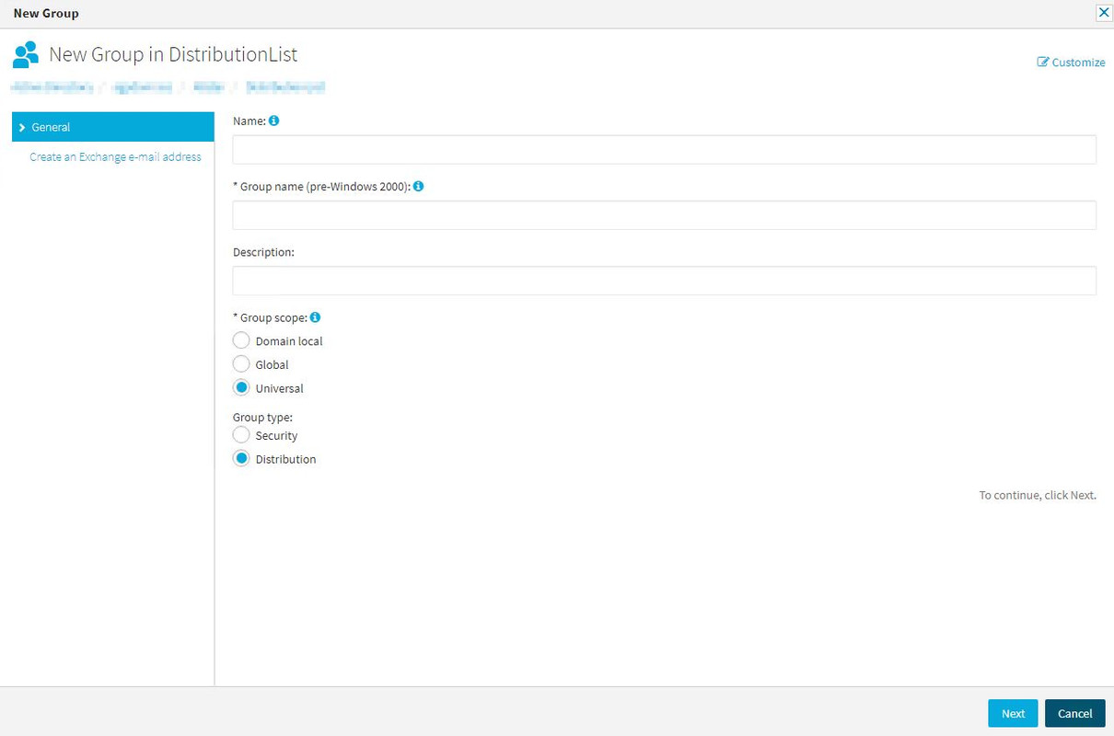Choose Security group type
This screenshot has width=1114, height=736.
241,435
